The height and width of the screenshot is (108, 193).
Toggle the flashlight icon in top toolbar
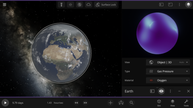click(61, 5)
